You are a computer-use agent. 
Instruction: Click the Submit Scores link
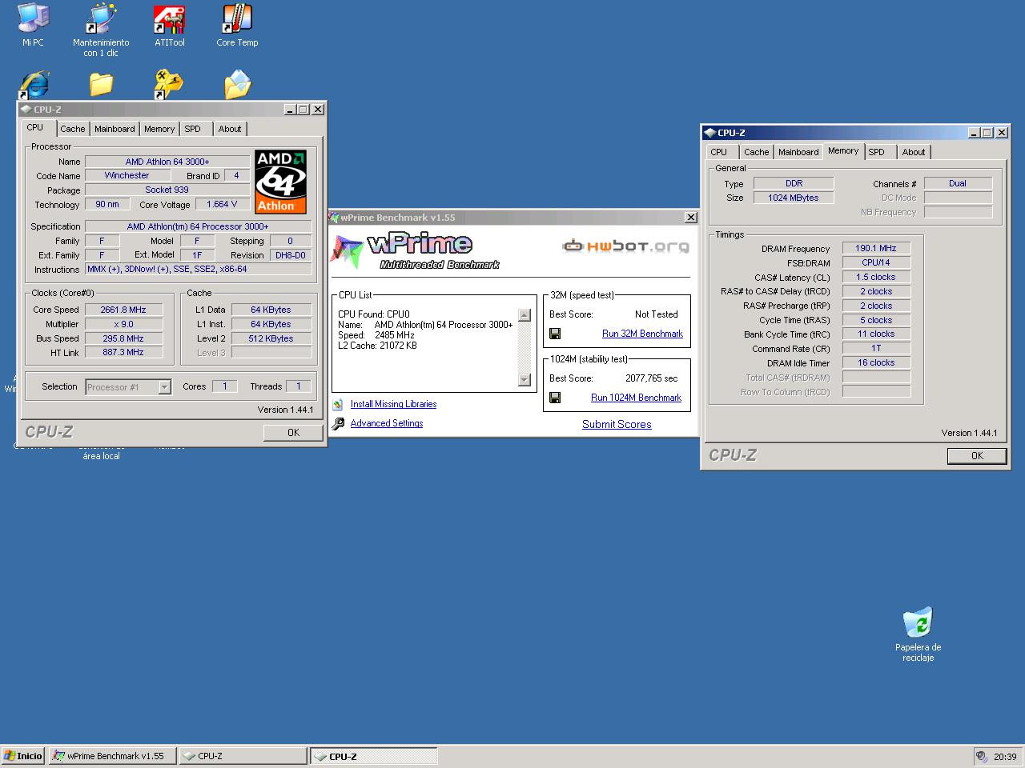pyautogui.click(x=617, y=425)
